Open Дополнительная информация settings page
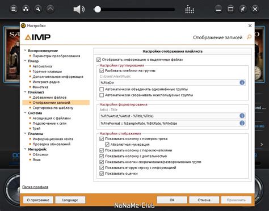Screen dimensions: 269x211 click(x=58, y=77)
